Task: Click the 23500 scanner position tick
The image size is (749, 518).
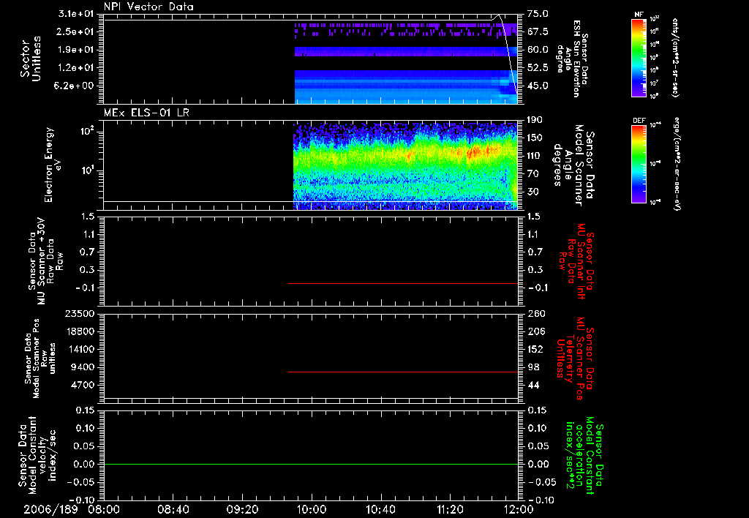Action: click(x=80, y=313)
